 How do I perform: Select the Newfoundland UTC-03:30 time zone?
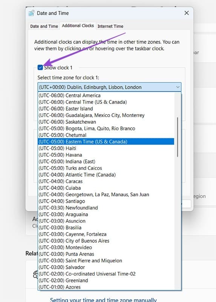(x=106, y=208)
